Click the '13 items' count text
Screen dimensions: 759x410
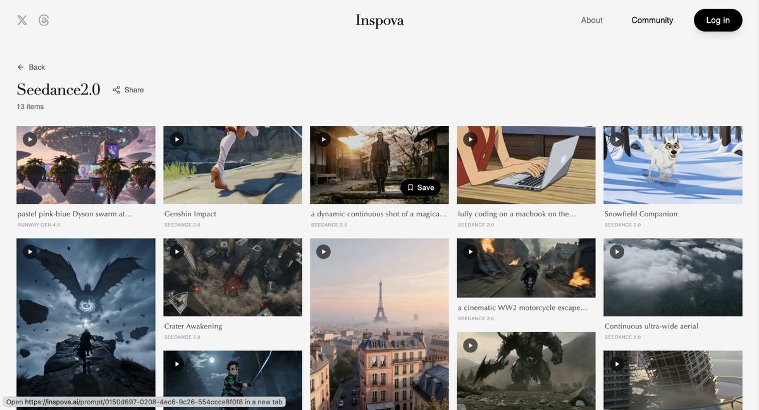click(30, 106)
